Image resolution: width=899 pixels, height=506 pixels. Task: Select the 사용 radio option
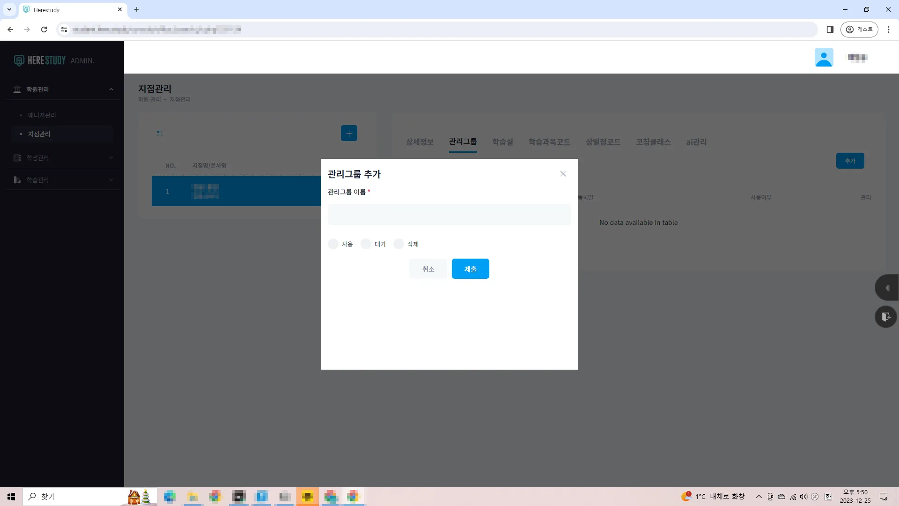click(x=333, y=244)
